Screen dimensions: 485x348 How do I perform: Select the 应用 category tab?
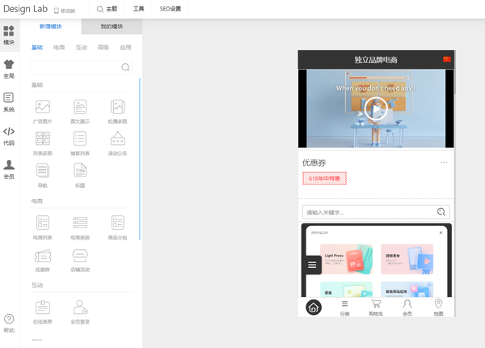pos(125,48)
